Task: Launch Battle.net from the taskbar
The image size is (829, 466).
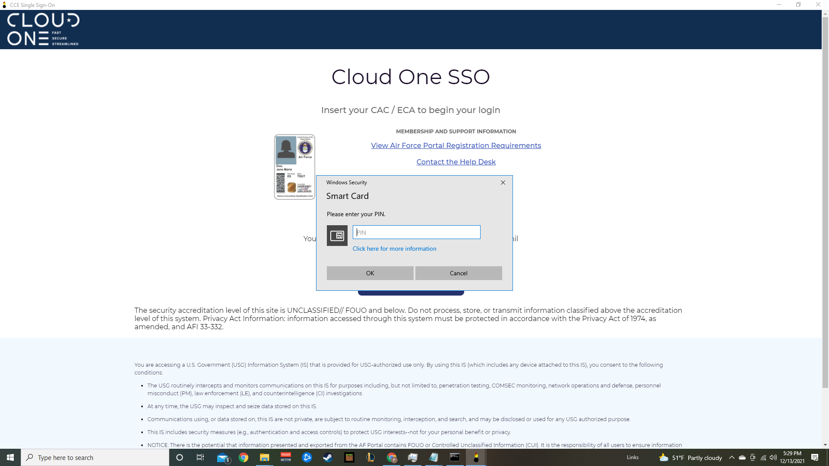Action: (307, 457)
